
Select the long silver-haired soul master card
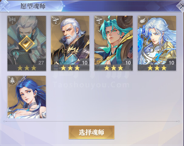coord(157,43)
